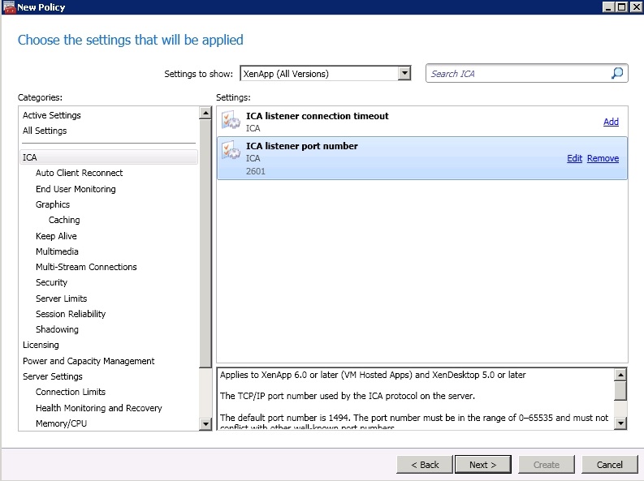
Task: Click the 2601 port value
Action: click(x=256, y=171)
